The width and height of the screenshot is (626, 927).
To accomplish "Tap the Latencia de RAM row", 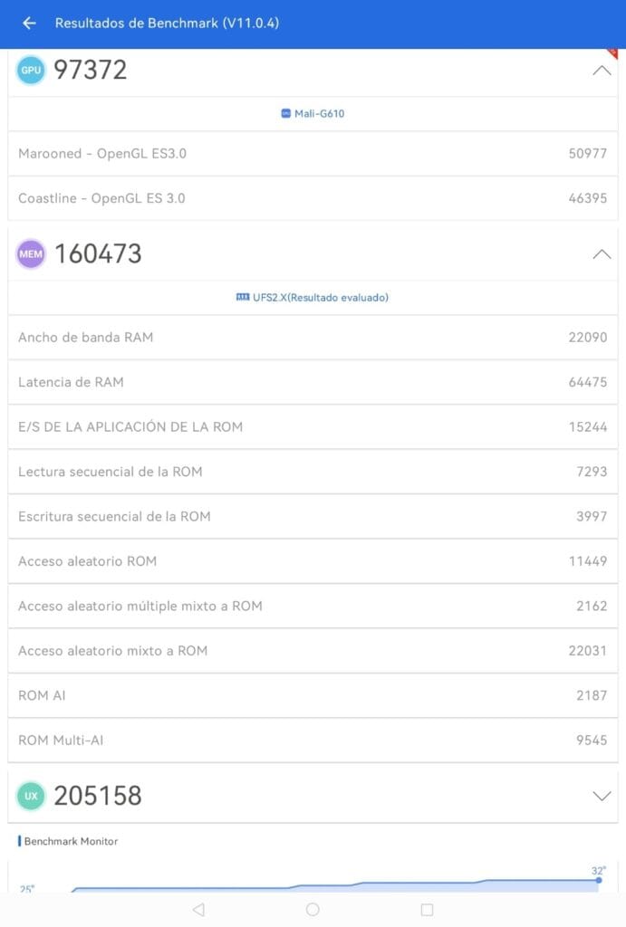I will coord(313,382).
